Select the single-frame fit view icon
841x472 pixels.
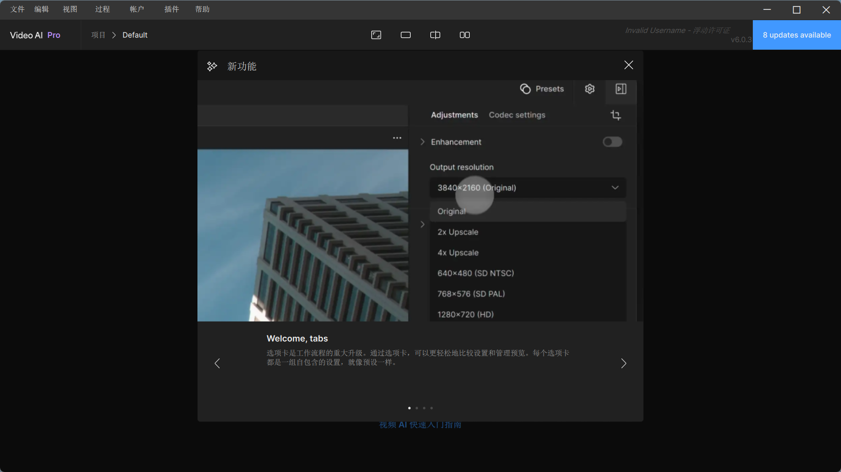[376, 35]
